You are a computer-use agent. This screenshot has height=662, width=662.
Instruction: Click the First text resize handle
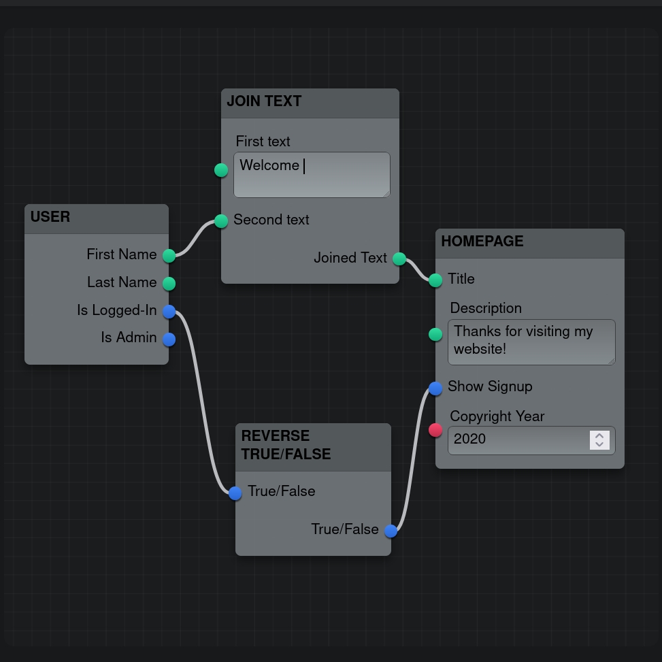[386, 194]
